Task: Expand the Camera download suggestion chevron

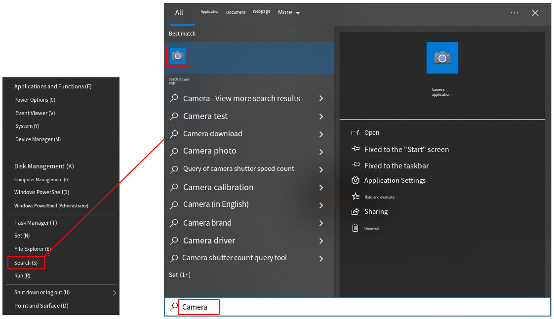Action: pos(321,134)
